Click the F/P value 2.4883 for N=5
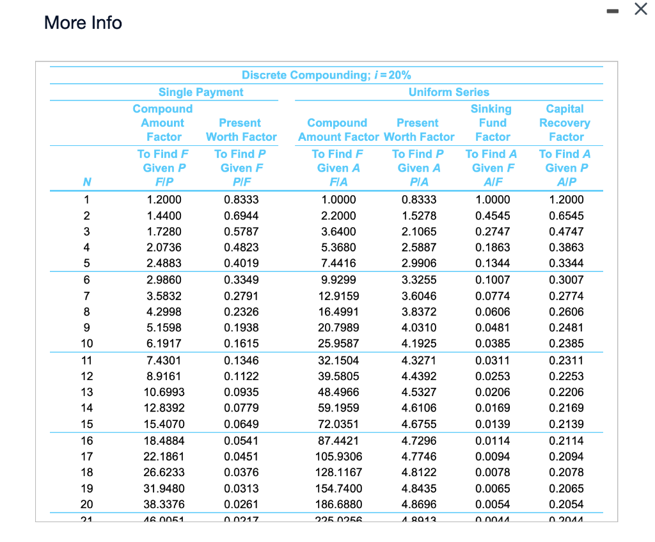The width and height of the screenshot is (655, 542). click(164, 263)
